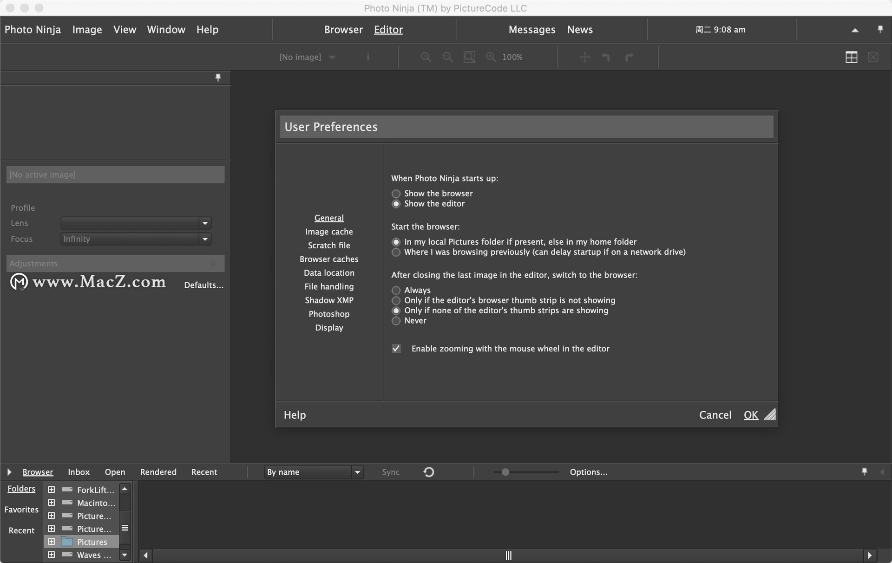Click the fit-to-window zoom icon
Screen dimensions: 892x563
point(469,57)
